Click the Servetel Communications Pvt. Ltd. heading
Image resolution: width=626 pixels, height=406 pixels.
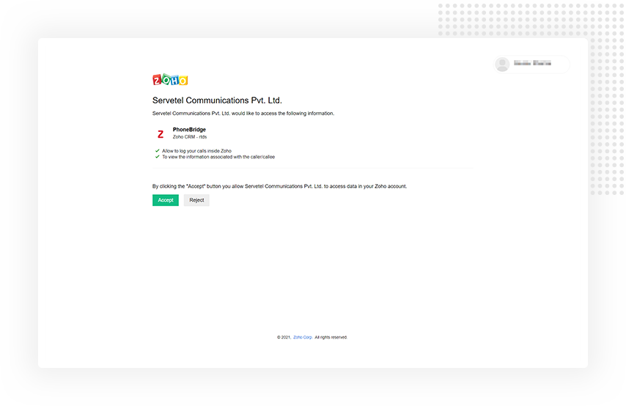[217, 100]
